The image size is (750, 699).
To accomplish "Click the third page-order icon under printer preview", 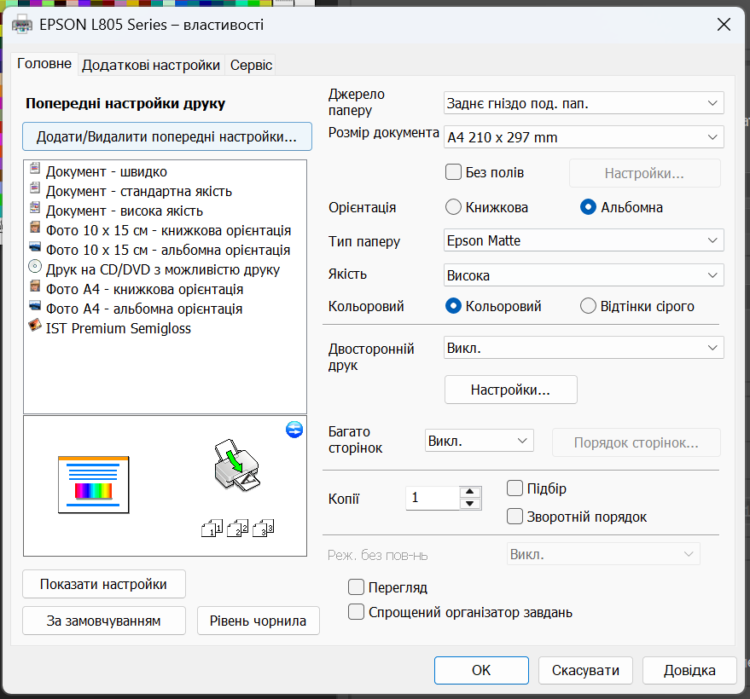I will (x=263, y=528).
